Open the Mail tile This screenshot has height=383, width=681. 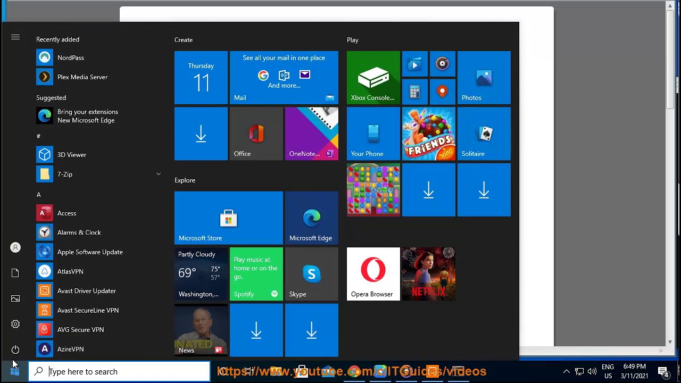[284, 78]
